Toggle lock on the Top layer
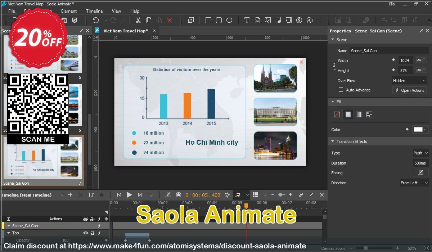Screen dimensions: 432x252 92,233
